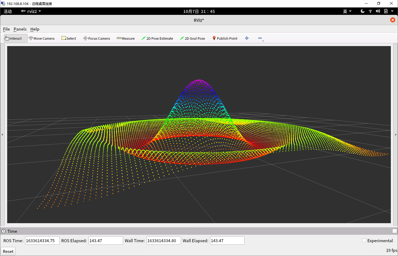Activate the Move Camera tool

click(42, 38)
